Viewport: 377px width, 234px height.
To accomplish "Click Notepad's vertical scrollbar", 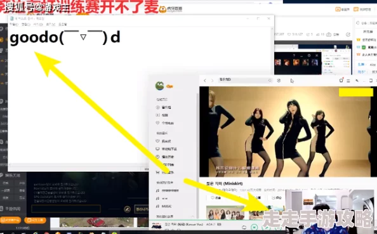I will (272, 95).
